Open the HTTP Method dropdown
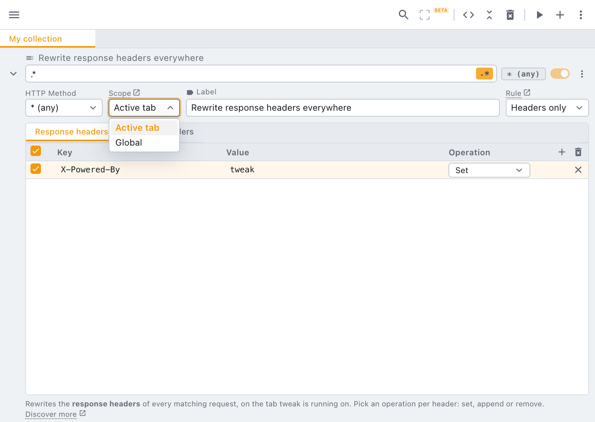595x422 pixels. [x=64, y=108]
